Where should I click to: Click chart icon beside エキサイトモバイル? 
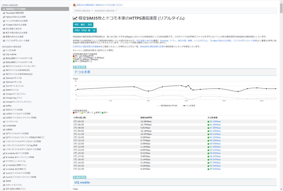pos(4,86)
